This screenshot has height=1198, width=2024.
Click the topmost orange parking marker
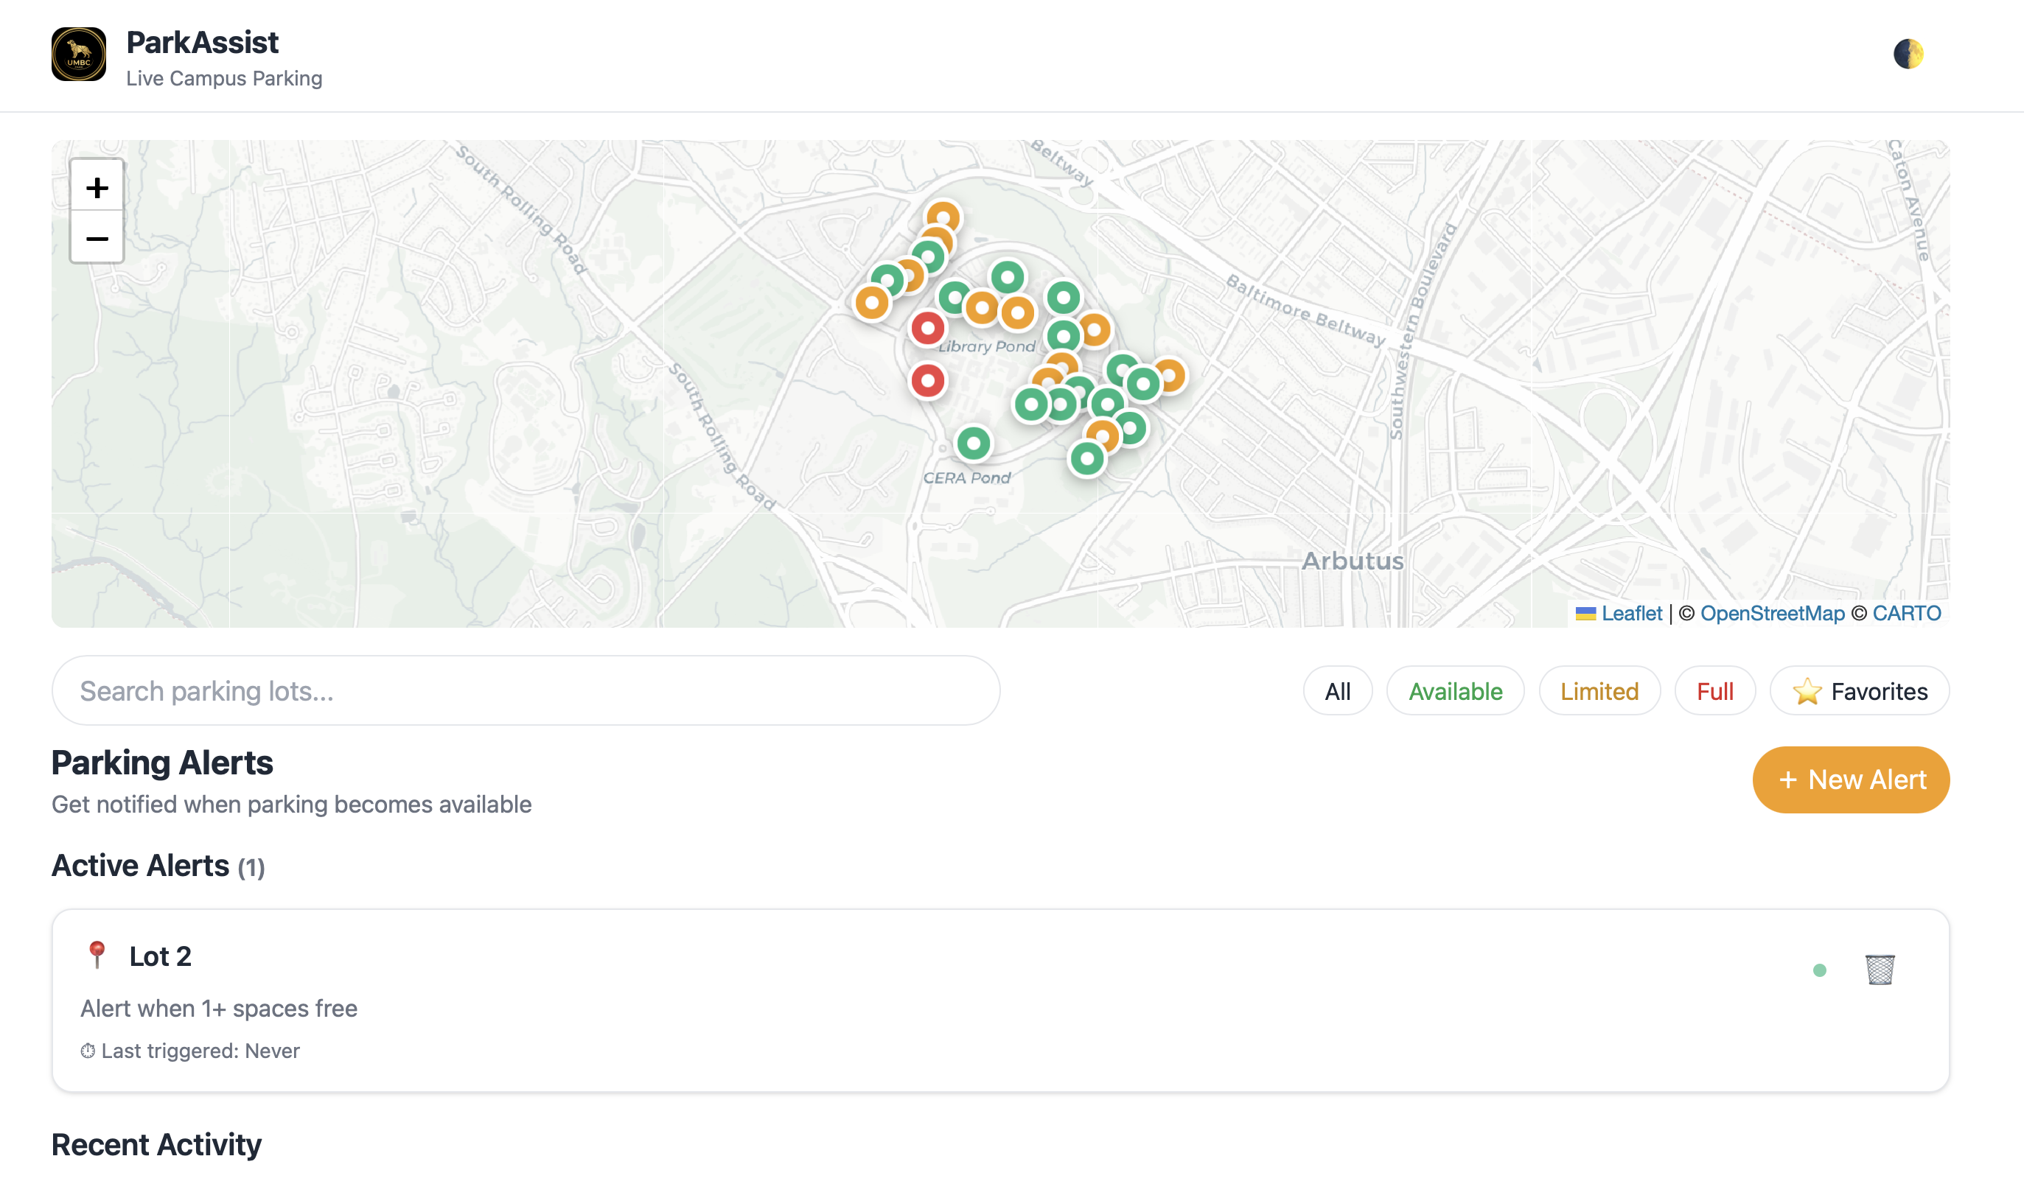click(x=942, y=217)
